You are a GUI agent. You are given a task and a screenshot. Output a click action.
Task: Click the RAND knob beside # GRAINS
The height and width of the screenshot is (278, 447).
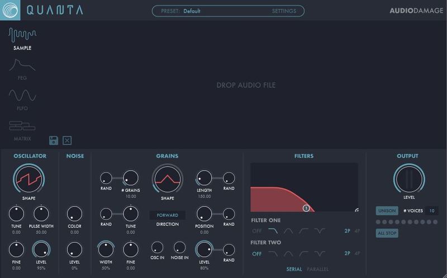[x=106, y=178]
